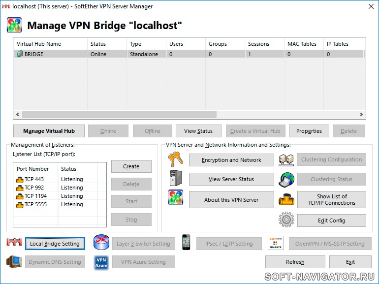379x284 pixels.
Task: Click the Dynamic DNS Setting button
Action: point(55,262)
